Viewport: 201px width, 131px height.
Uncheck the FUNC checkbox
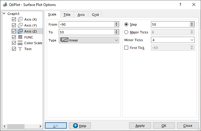(x=14, y=37)
